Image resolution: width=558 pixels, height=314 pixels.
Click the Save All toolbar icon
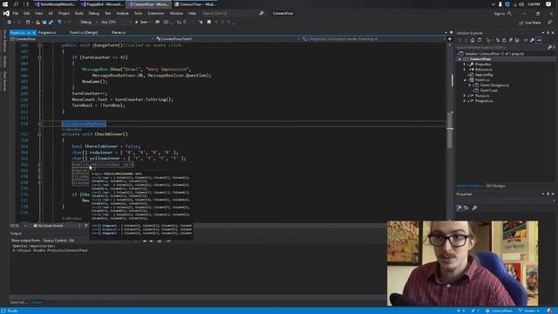51,22
